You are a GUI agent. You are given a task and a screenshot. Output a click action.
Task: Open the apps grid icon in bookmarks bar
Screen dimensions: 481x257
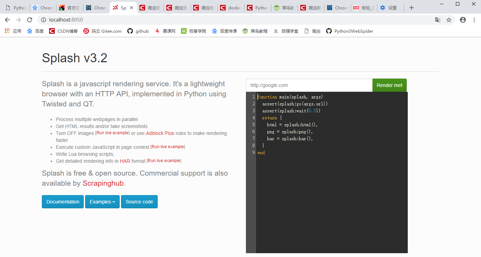7,31
